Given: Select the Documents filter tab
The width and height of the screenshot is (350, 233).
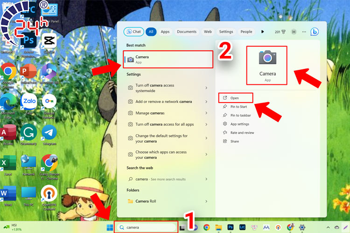Looking at the screenshot, I should point(187,32).
